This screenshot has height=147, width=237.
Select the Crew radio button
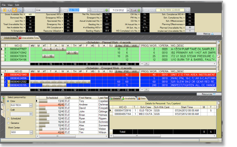pos(8,101)
